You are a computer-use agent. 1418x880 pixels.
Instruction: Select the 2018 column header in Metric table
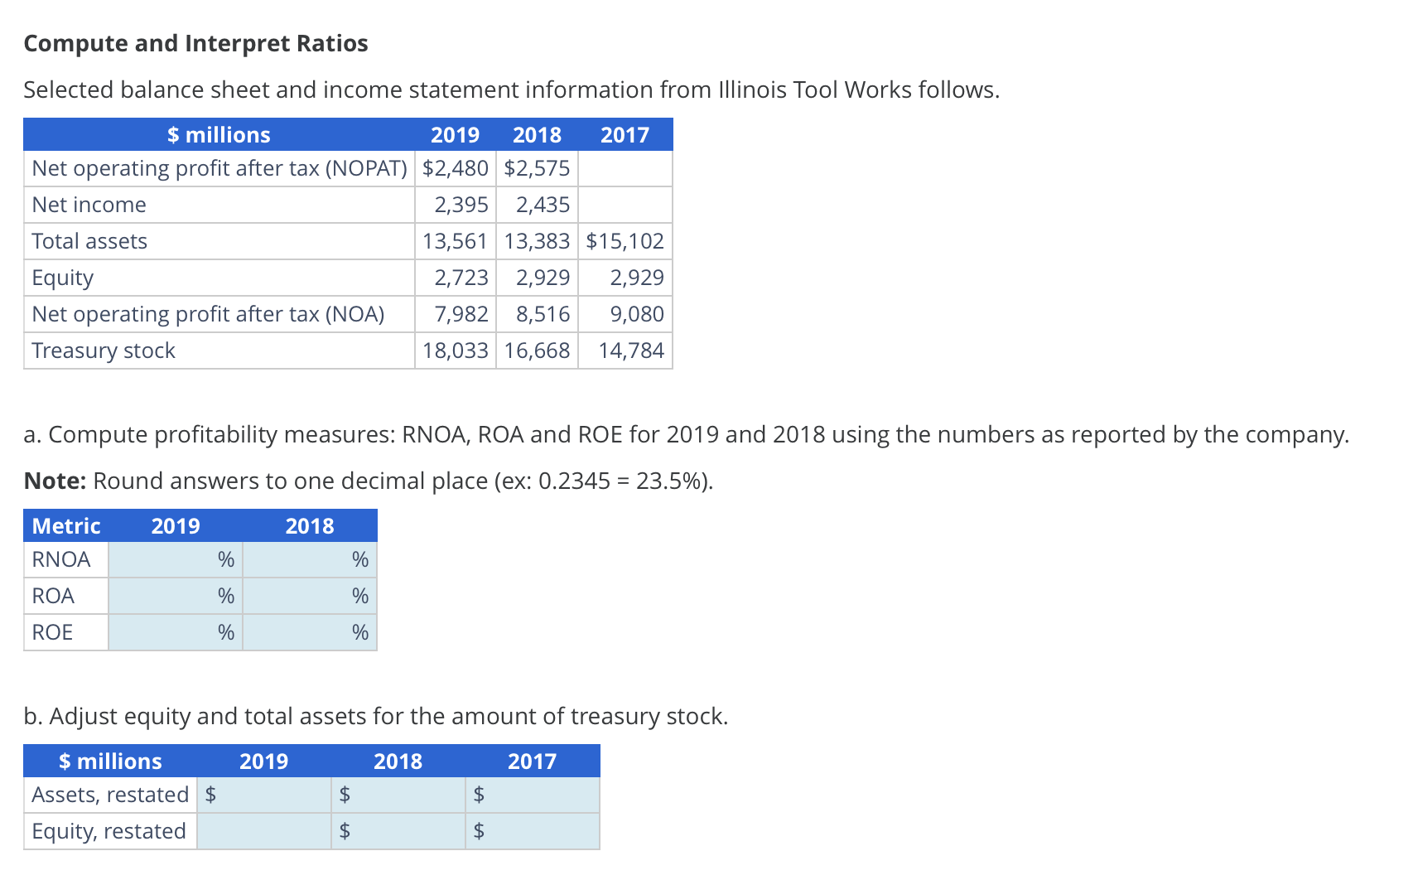click(310, 525)
